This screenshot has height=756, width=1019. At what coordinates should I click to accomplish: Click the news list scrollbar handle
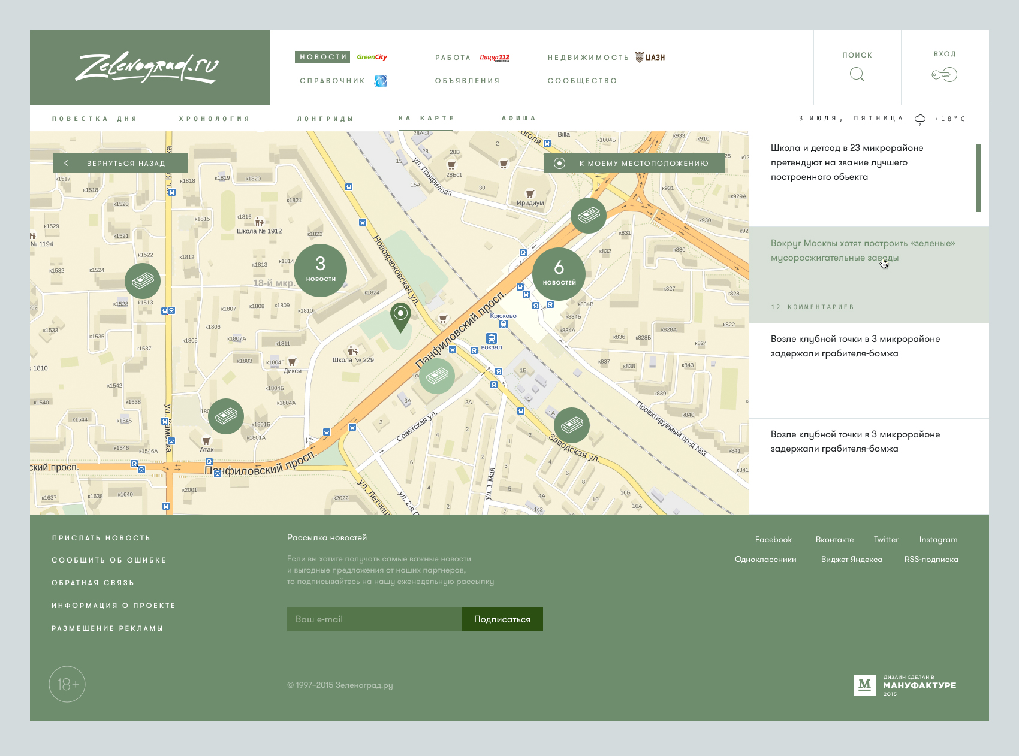(978, 178)
